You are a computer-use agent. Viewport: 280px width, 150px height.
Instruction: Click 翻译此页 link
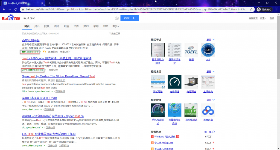(60, 80)
